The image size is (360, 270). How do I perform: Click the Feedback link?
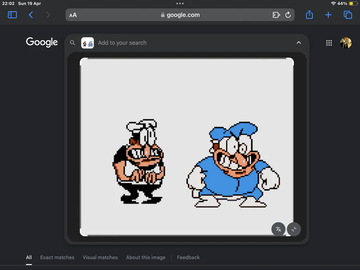188,257
